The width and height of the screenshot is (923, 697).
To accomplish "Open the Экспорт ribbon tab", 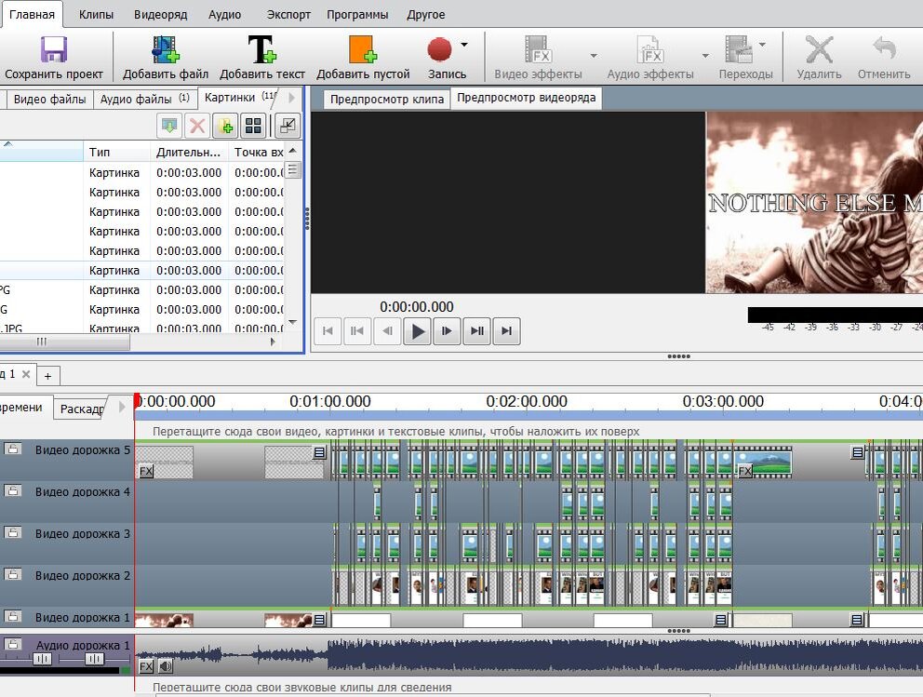I will pos(288,15).
